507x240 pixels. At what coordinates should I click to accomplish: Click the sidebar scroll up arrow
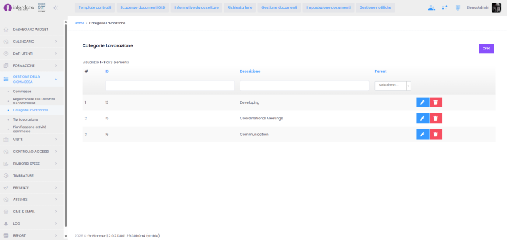click(66, 22)
